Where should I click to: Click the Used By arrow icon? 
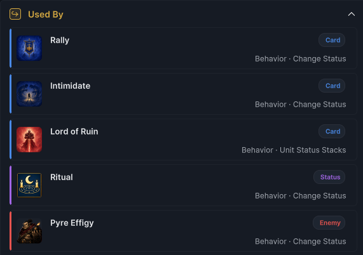tap(15, 14)
